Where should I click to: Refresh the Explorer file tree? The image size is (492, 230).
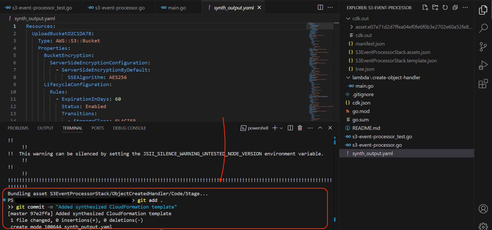(445, 7)
